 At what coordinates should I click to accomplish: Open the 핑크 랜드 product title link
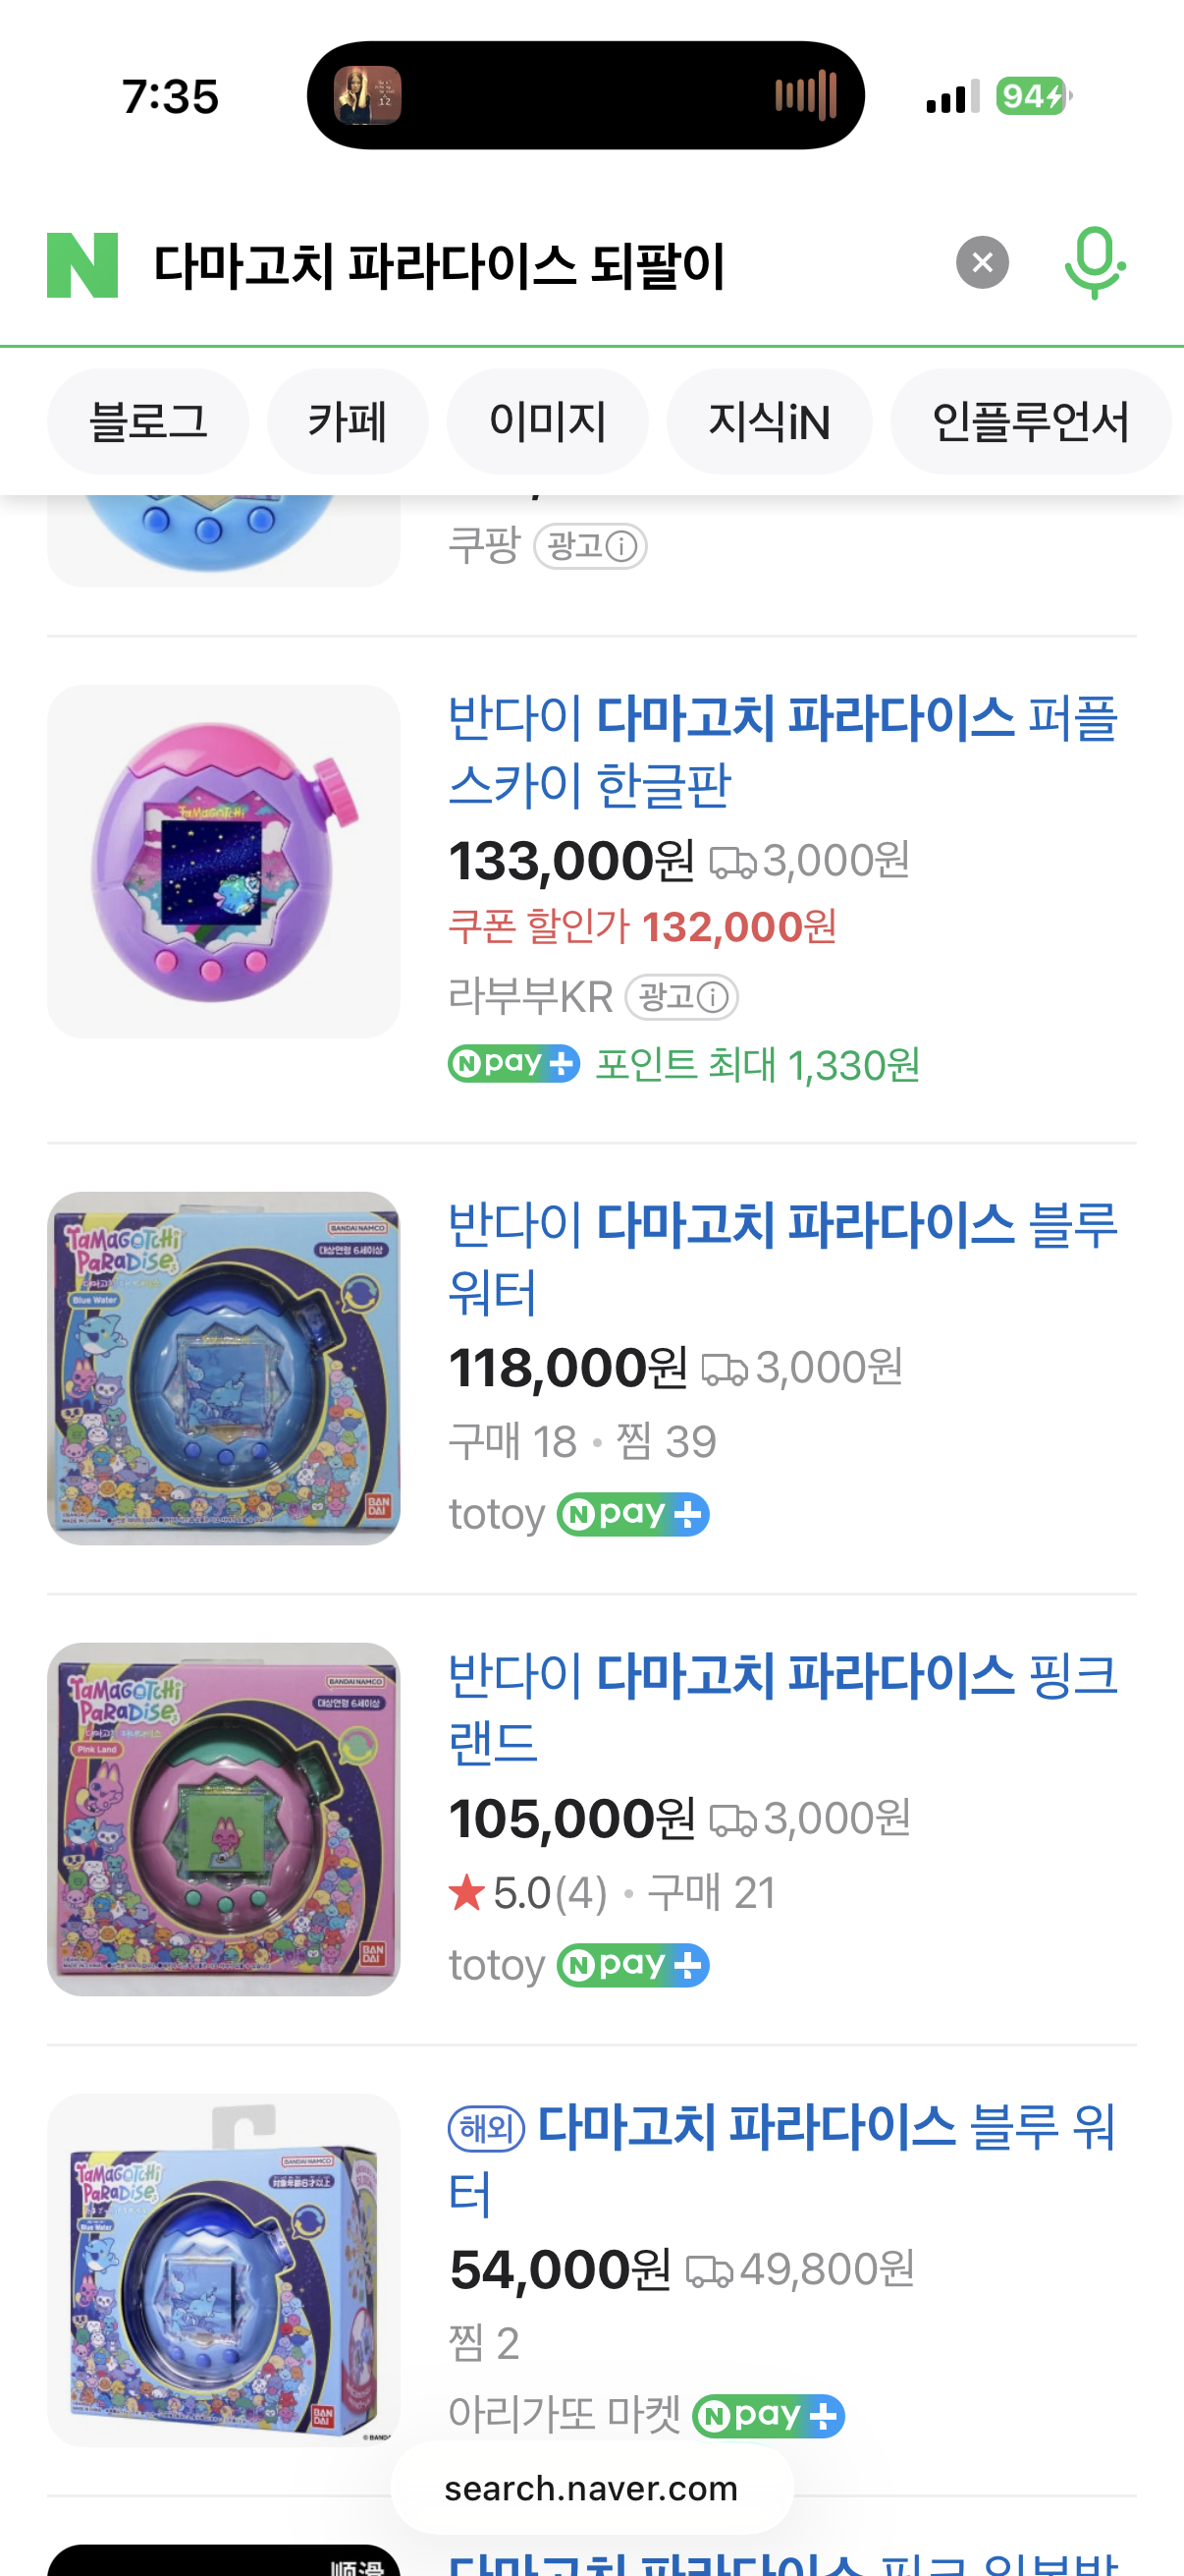tap(782, 1708)
